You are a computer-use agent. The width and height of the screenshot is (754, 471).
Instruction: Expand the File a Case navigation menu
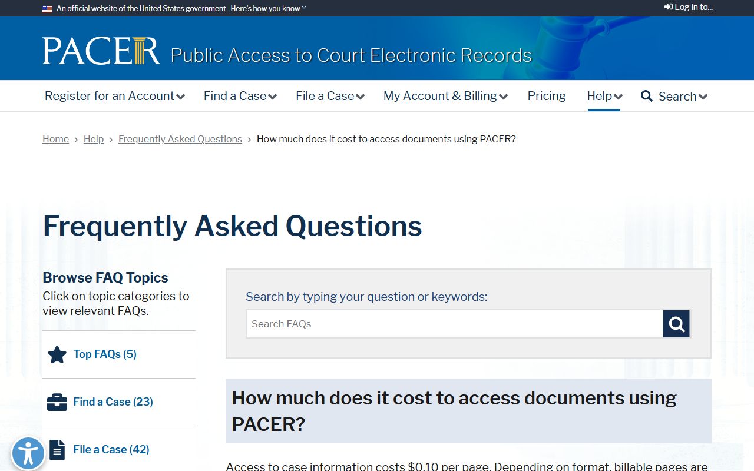(x=330, y=96)
